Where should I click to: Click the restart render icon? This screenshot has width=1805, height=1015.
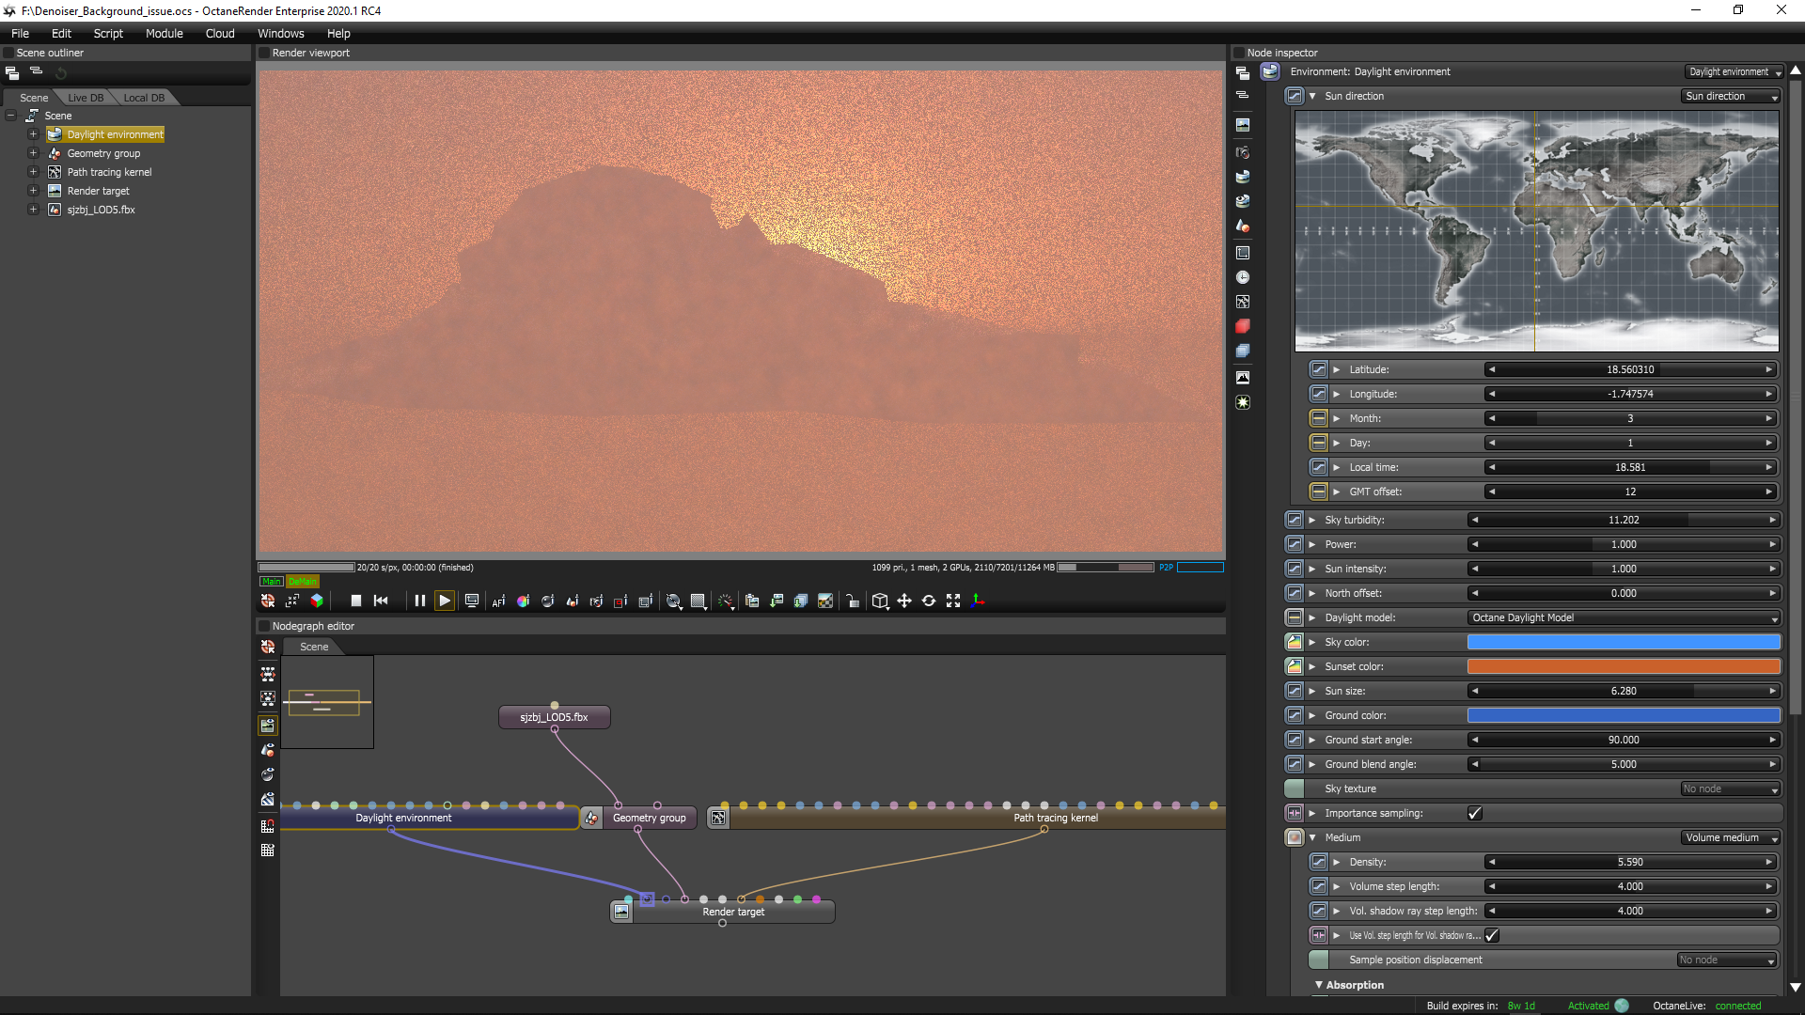click(x=381, y=601)
